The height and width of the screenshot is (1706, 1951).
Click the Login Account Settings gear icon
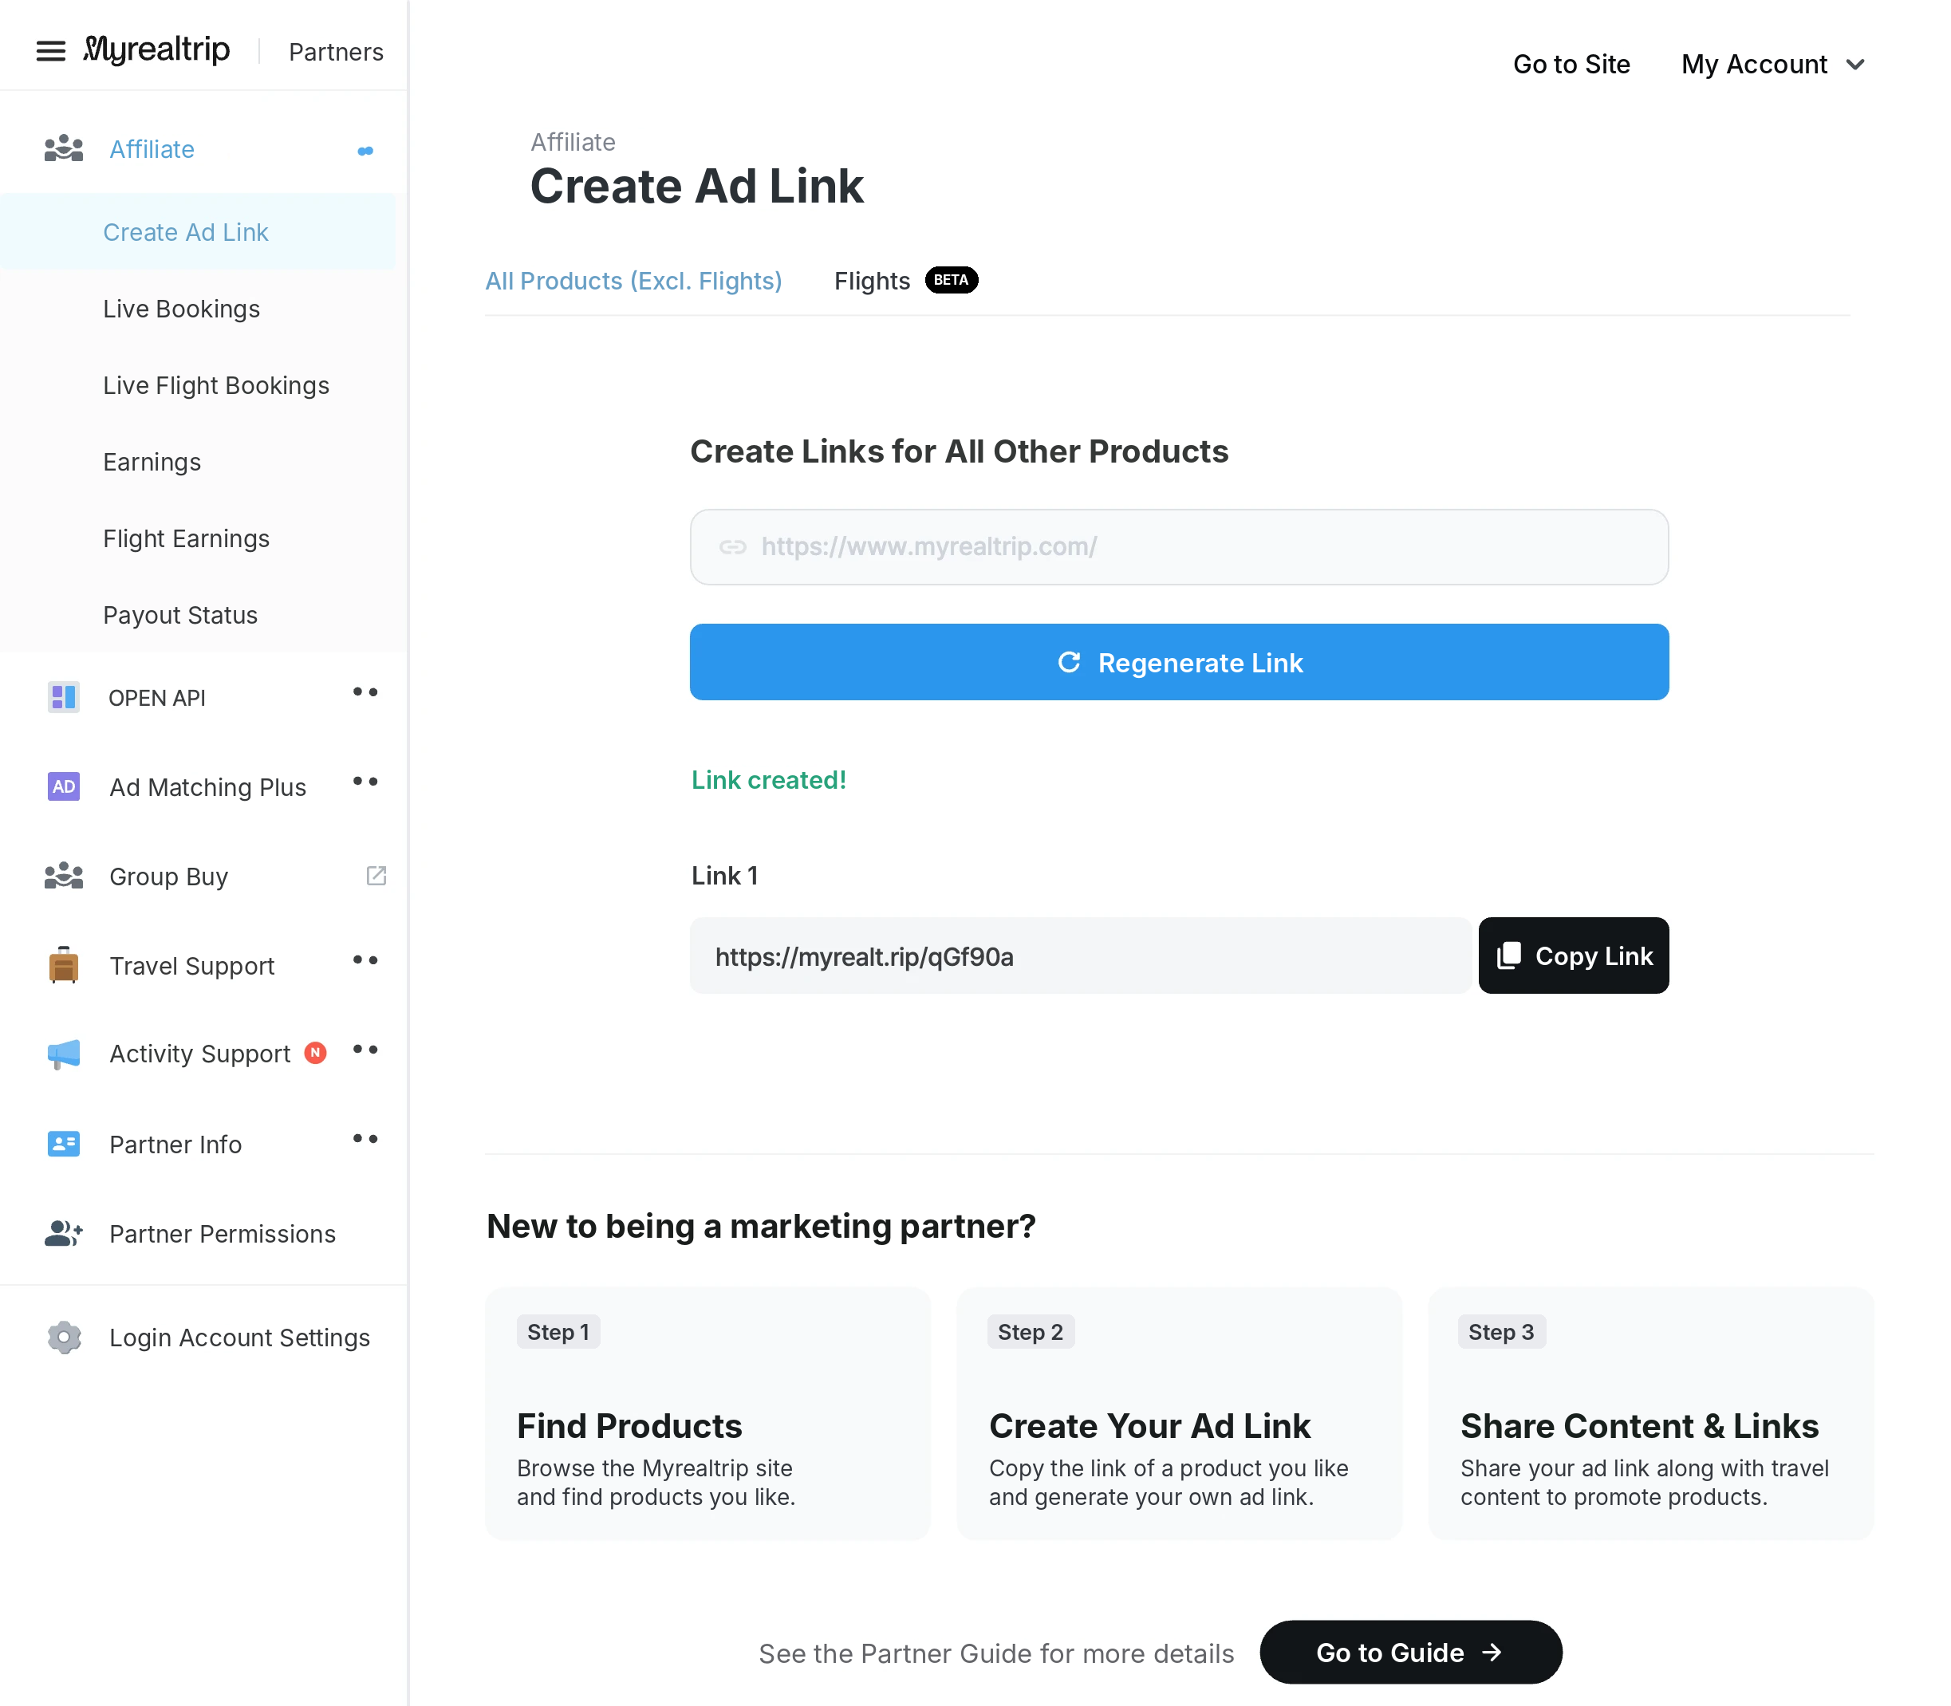tap(64, 1337)
